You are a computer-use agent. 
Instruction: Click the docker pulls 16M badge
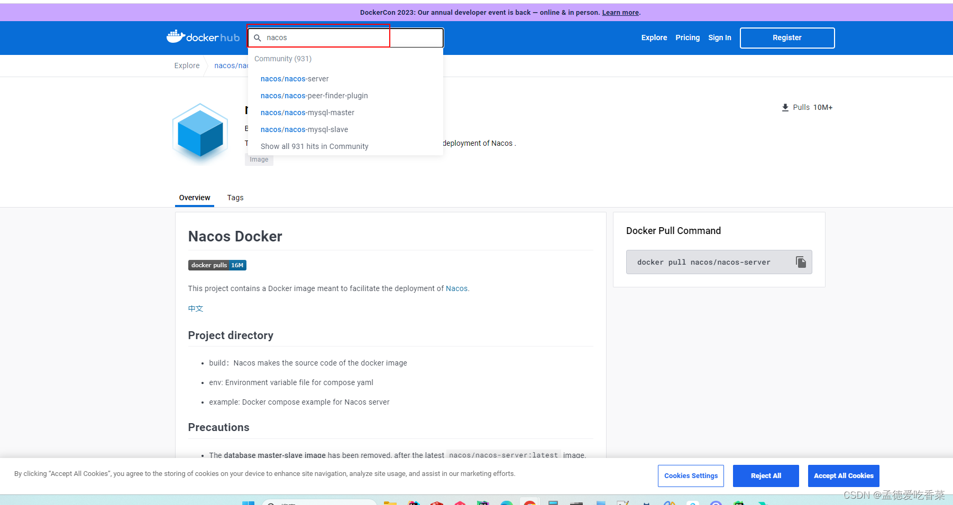217,265
